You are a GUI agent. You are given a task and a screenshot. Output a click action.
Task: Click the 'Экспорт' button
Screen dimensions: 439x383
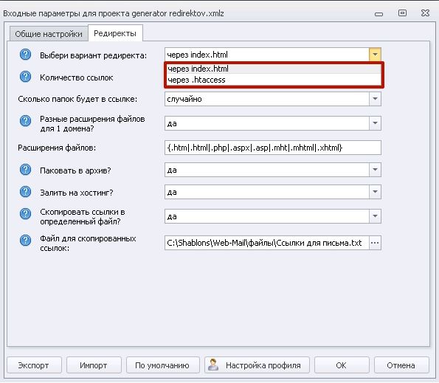[x=34, y=365]
